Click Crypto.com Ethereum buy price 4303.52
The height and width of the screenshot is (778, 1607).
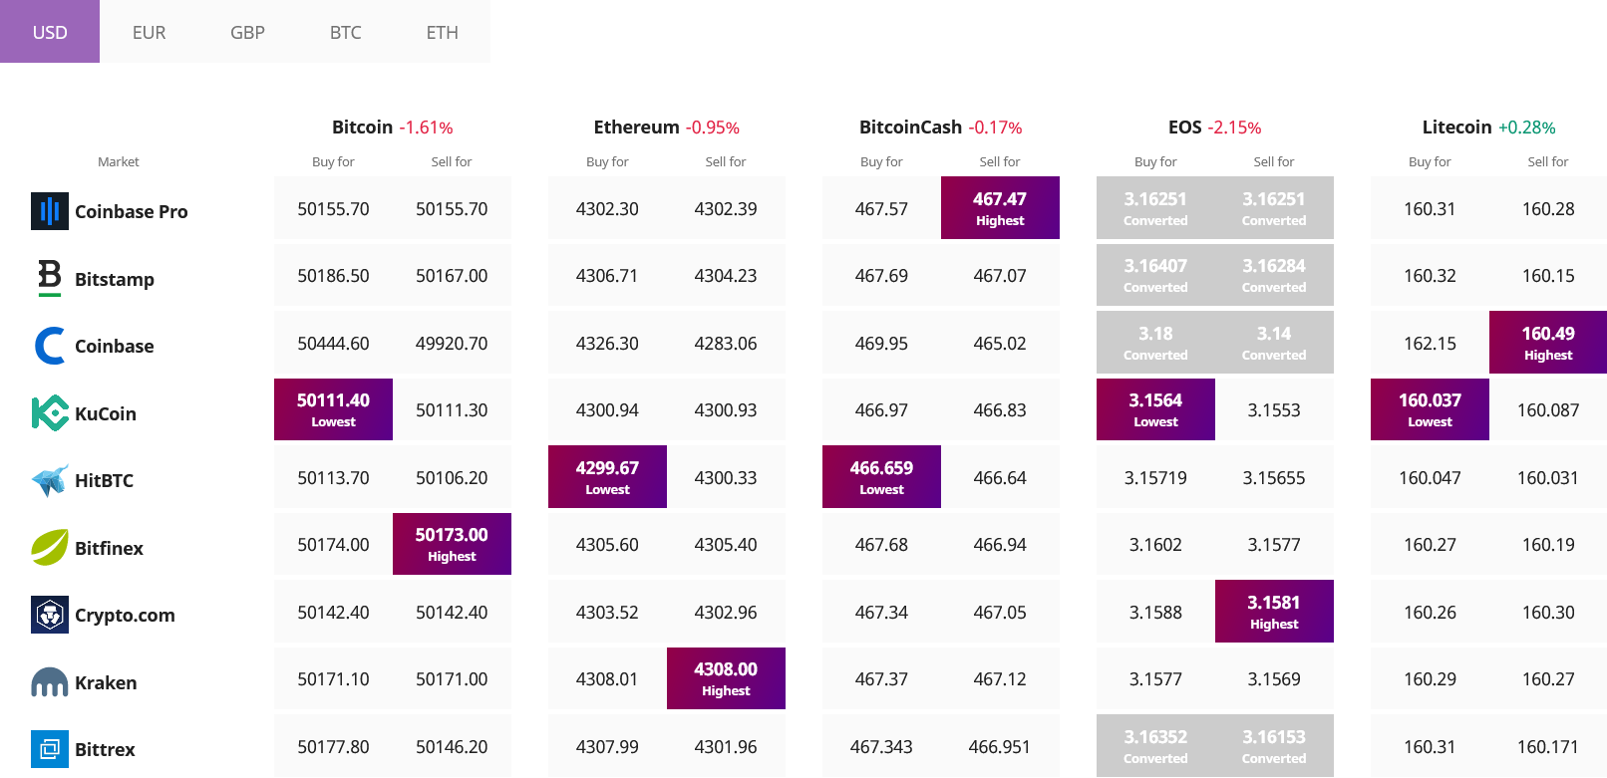607,613
